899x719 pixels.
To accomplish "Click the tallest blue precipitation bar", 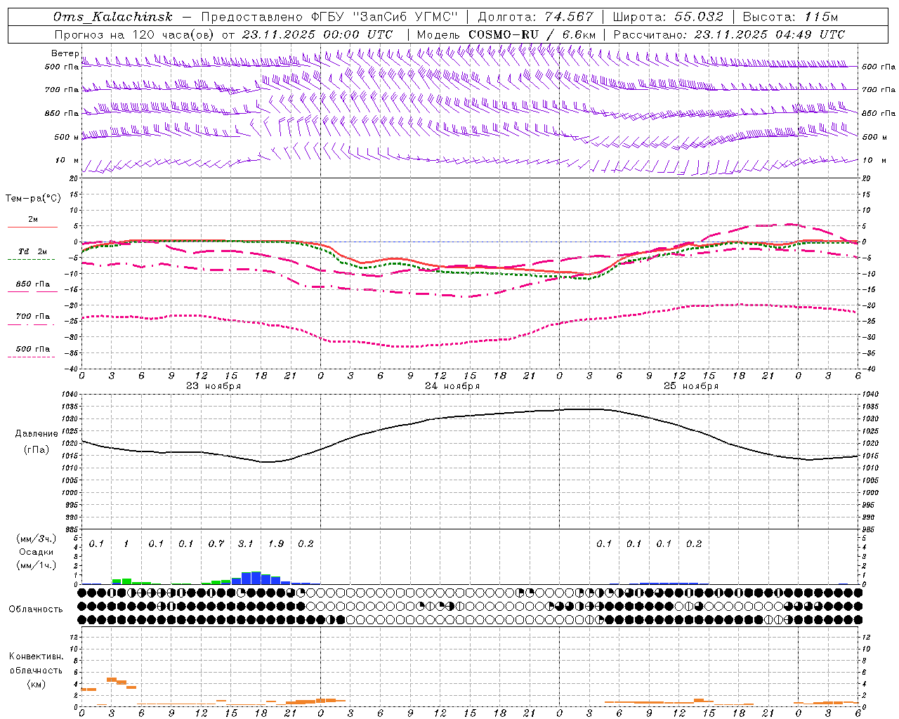I will [x=256, y=579].
